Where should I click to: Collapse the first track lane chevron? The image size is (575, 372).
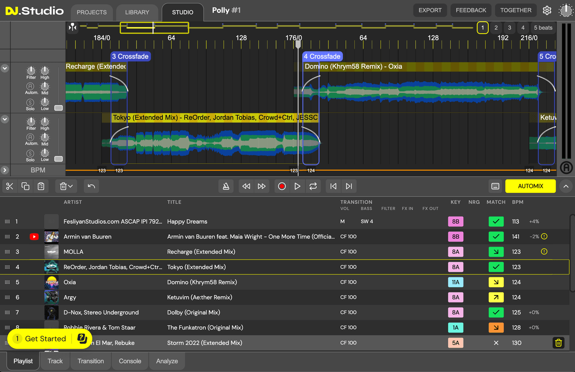click(5, 68)
